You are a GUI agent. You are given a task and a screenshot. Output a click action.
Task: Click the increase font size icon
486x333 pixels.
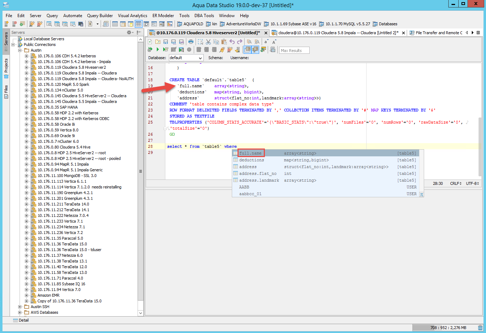pyautogui.click(x=274, y=42)
